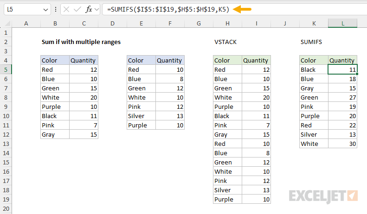
Task: Click the fill handle of cell L5
Action: tap(357, 74)
